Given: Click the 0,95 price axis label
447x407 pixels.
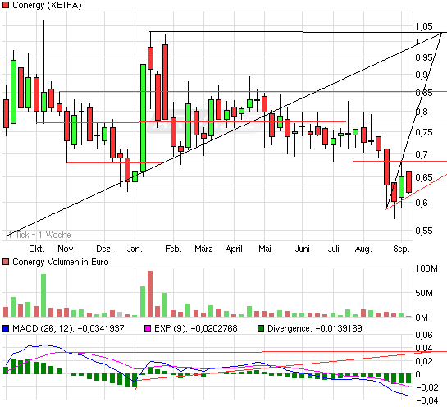Looking at the screenshot, I should click(x=424, y=57).
